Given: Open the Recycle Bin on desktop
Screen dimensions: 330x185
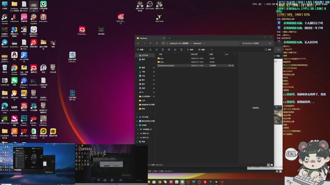Looking at the screenshot, I should click(5, 69).
